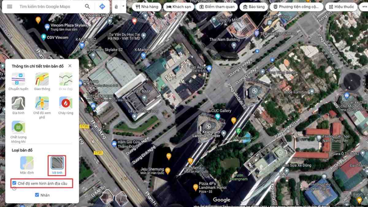The image size is (368, 207).
Task: Activate Chế độ xem phố street view mode
Action: 42,103
